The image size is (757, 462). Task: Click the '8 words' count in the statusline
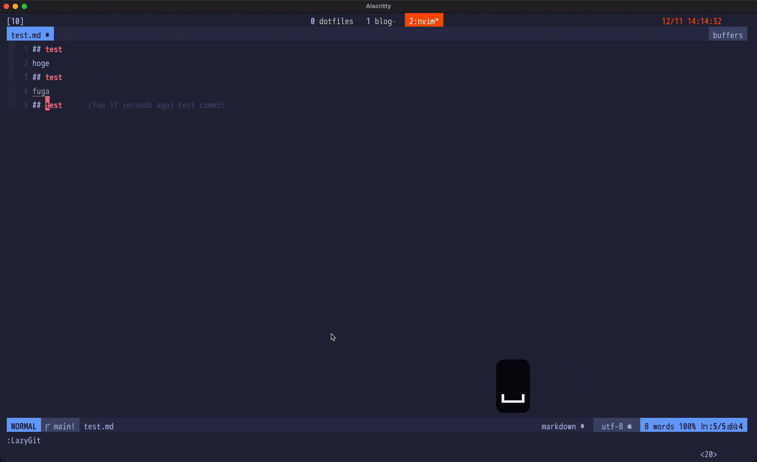[x=659, y=426]
